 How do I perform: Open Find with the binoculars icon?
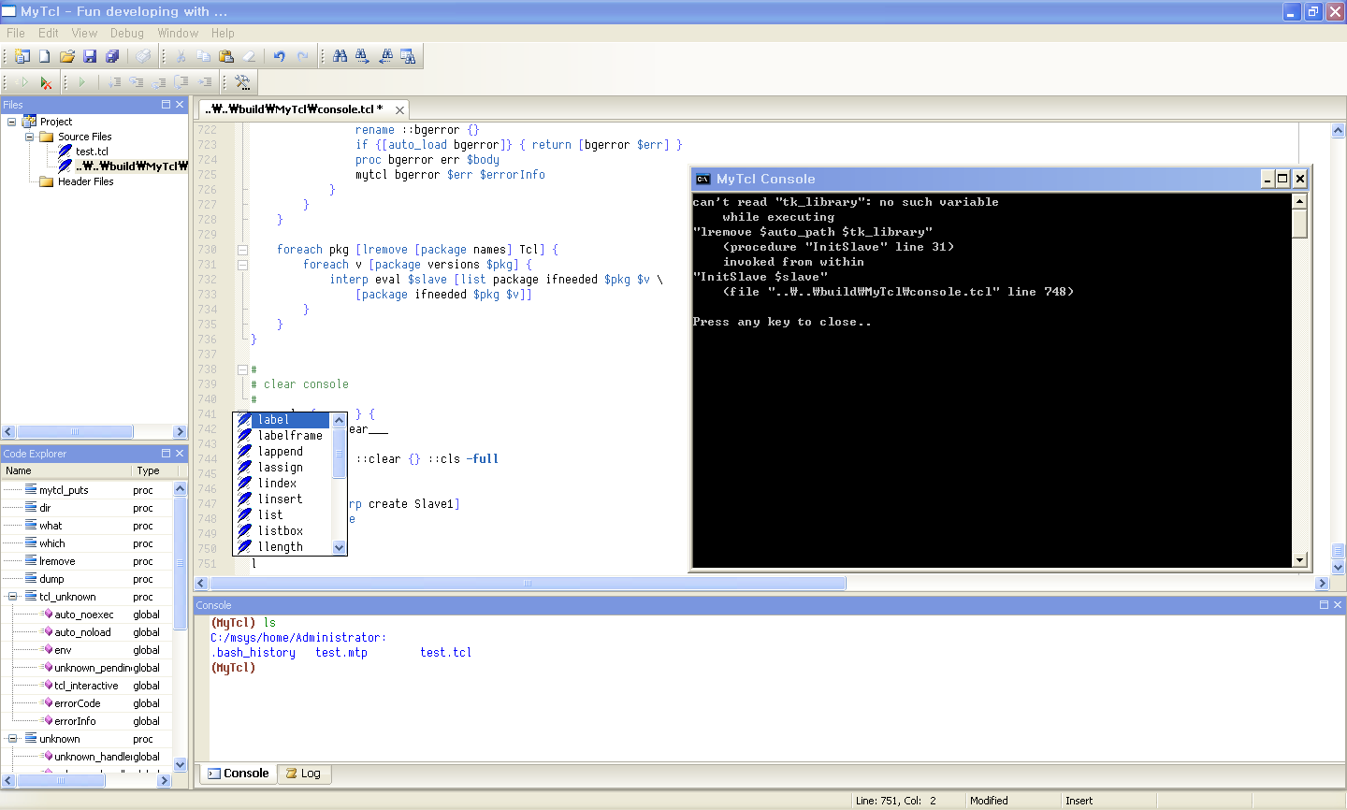click(340, 56)
